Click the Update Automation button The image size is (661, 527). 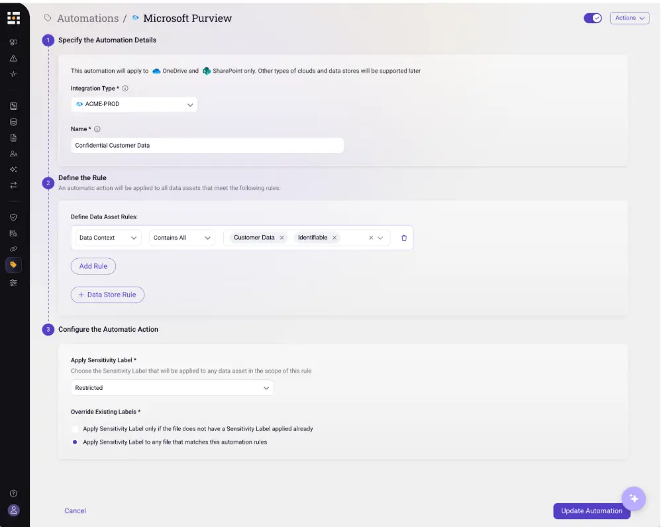tap(591, 510)
